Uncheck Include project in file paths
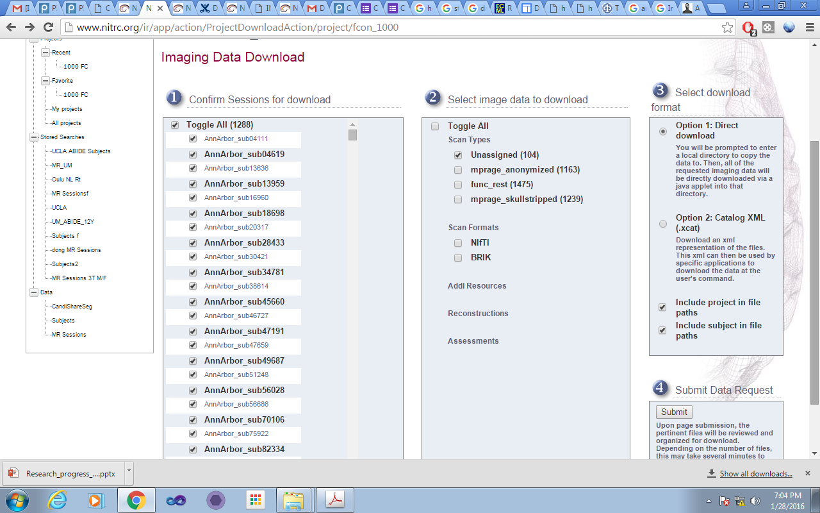 pyautogui.click(x=662, y=307)
